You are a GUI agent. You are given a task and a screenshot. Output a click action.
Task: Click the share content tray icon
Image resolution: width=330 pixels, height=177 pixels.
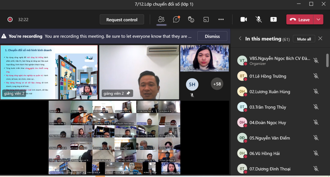273,19
